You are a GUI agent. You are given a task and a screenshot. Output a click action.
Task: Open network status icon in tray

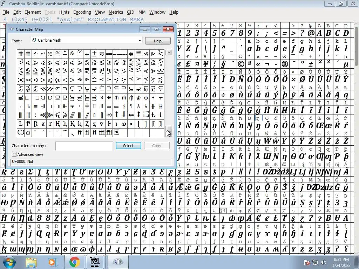point(315,262)
